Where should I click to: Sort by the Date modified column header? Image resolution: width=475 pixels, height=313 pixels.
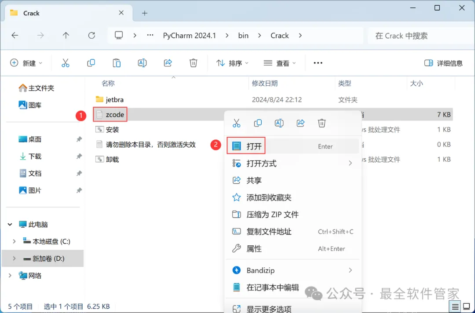pyautogui.click(x=265, y=83)
